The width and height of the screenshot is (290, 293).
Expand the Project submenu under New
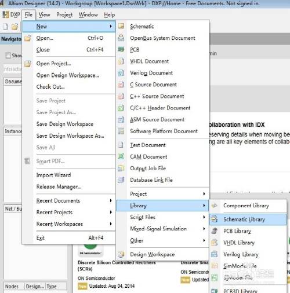point(204,193)
